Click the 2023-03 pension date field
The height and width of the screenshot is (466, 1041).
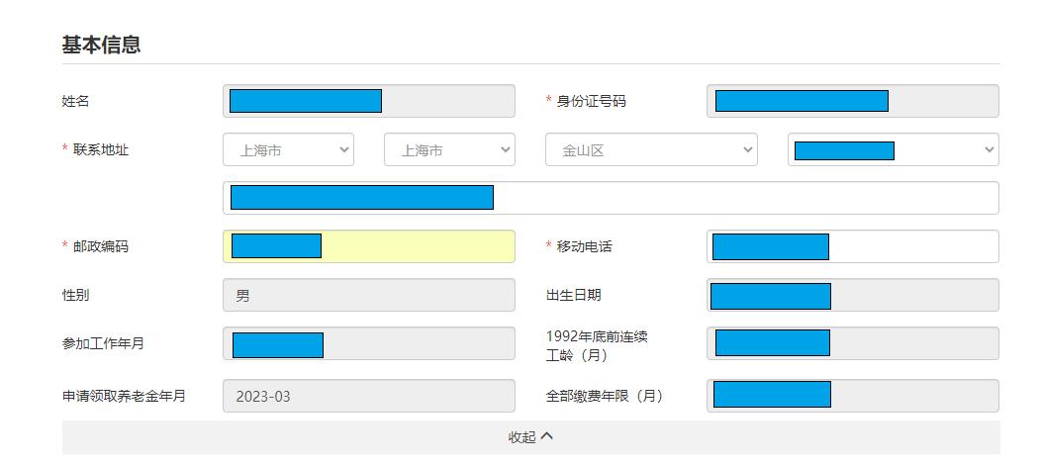coord(368,397)
